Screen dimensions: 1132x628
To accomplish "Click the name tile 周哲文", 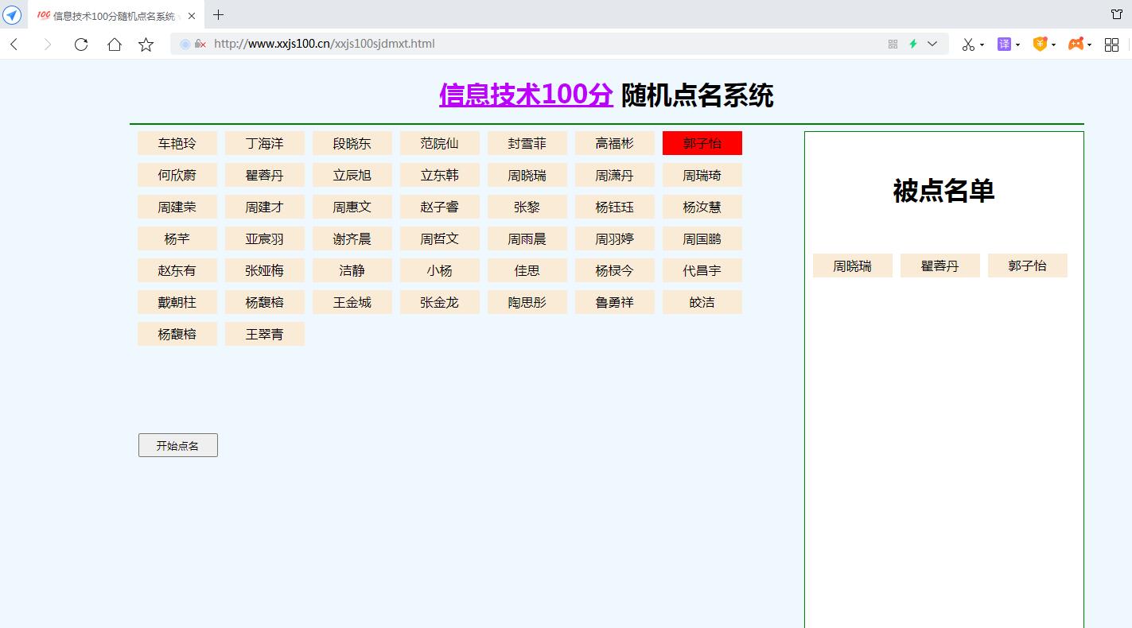I will [x=440, y=238].
